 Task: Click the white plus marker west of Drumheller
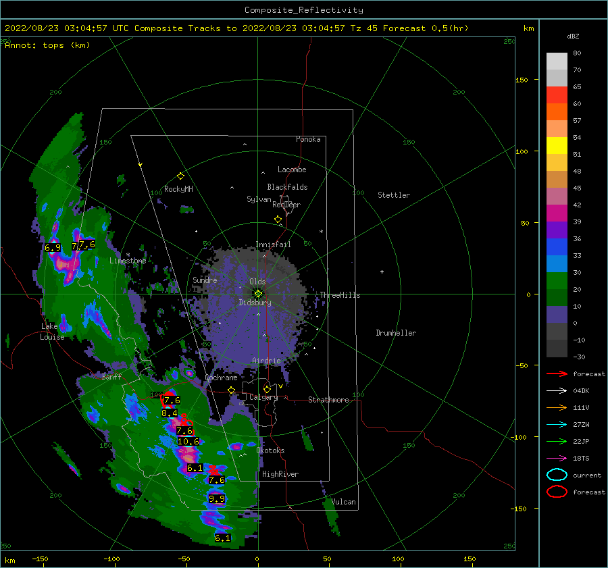pyautogui.click(x=382, y=272)
